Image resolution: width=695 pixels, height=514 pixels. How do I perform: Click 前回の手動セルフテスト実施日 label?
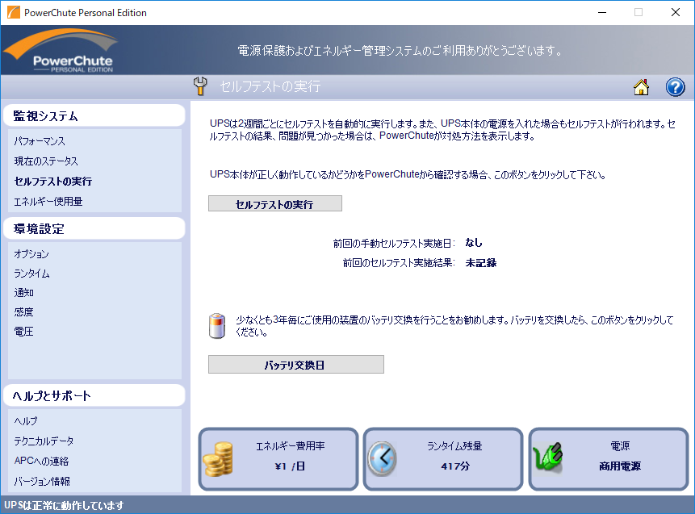[394, 243]
